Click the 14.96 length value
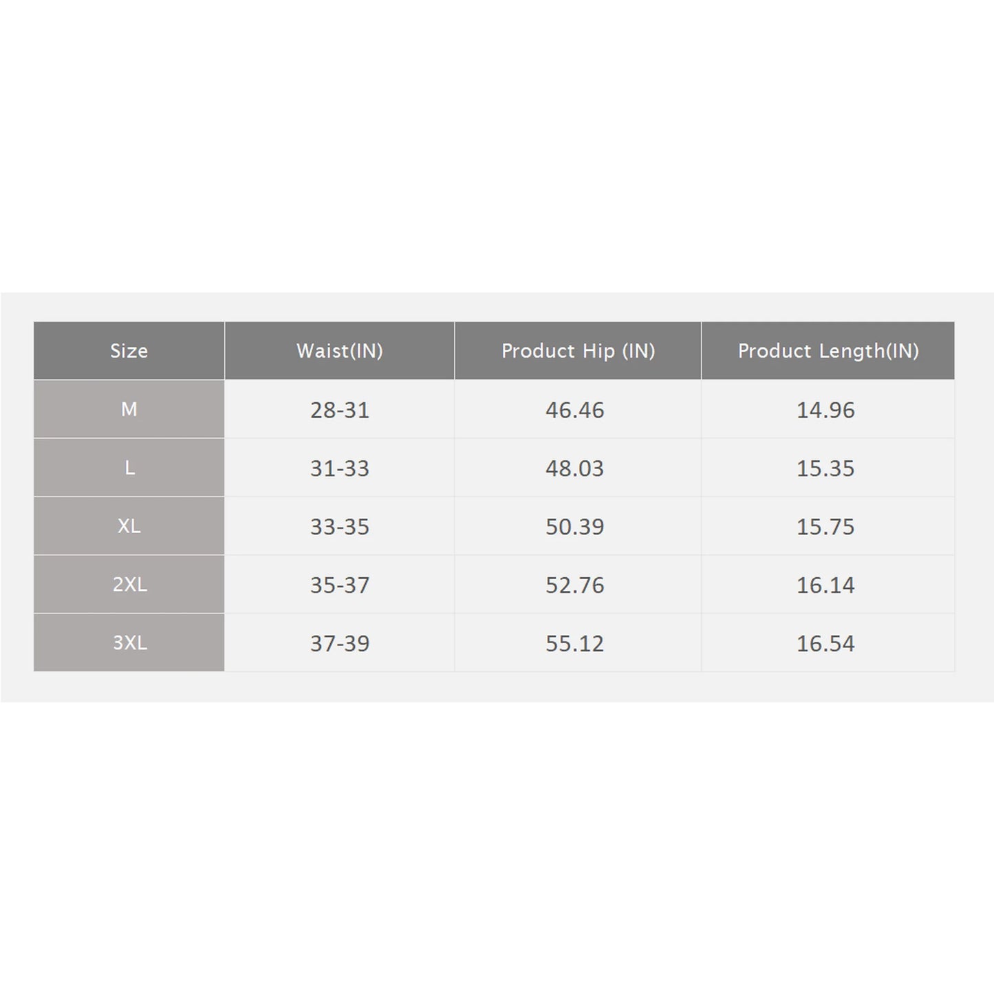 coord(825,410)
